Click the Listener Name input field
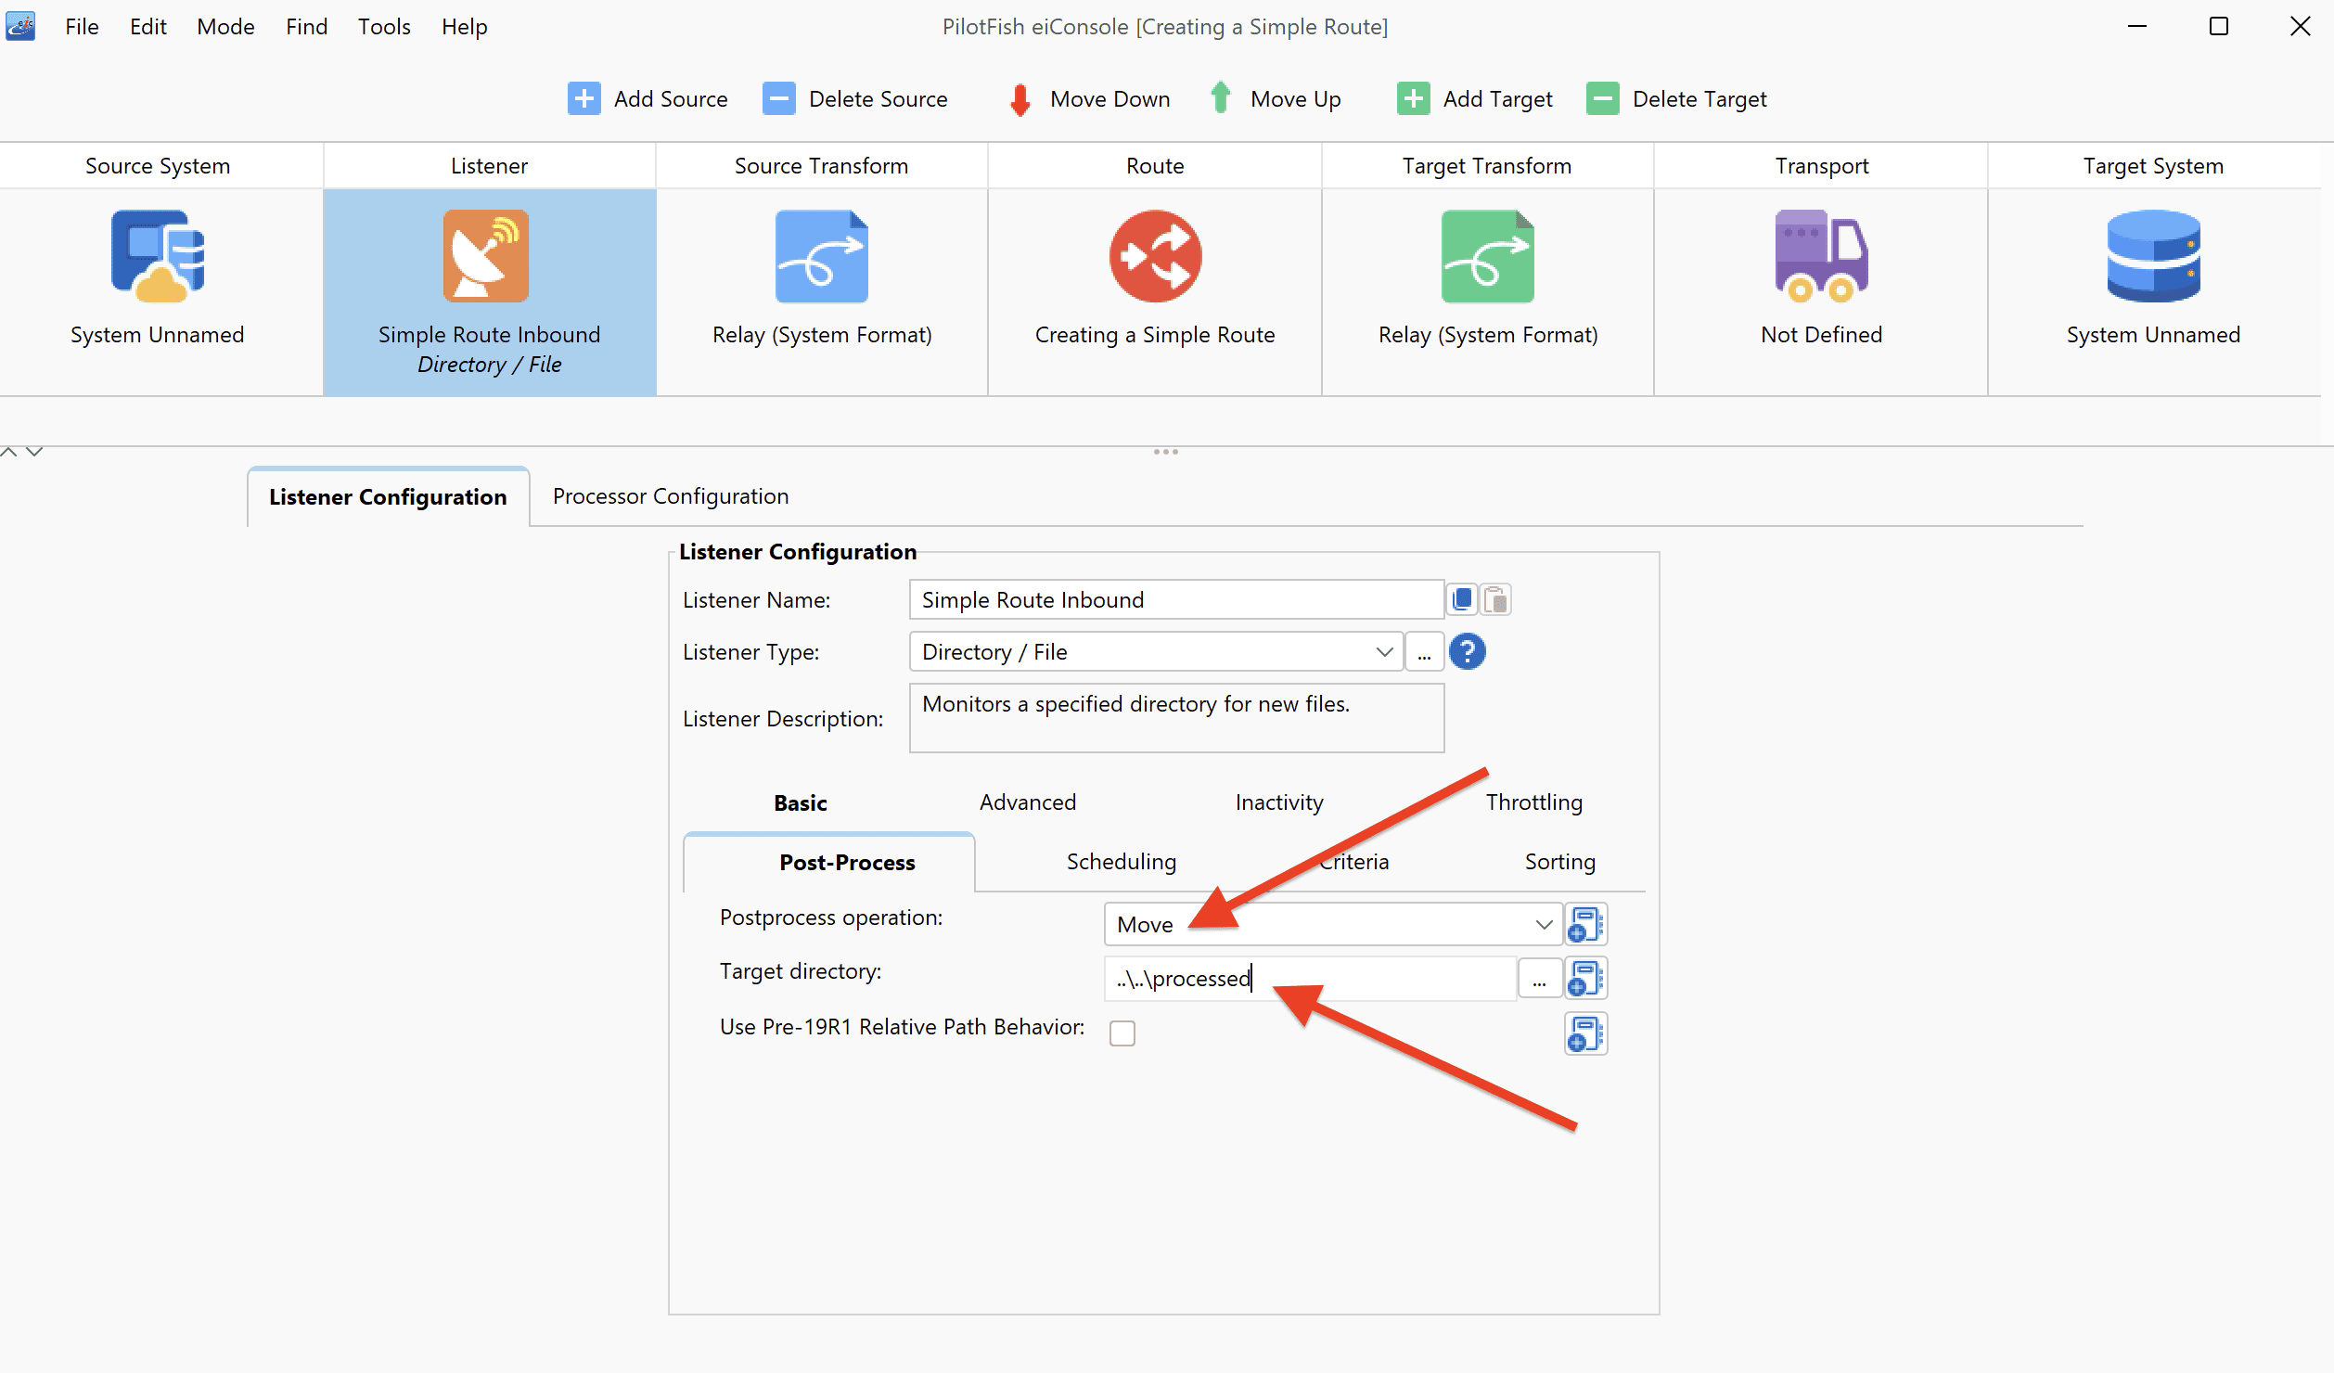The height and width of the screenshot is (1373, 2334). pyautogui.click(x=1176, y=599)
